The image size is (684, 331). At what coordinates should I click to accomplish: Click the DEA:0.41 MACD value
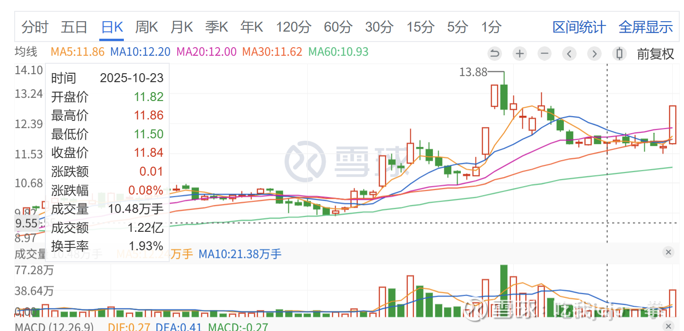[x=179, y=327]
